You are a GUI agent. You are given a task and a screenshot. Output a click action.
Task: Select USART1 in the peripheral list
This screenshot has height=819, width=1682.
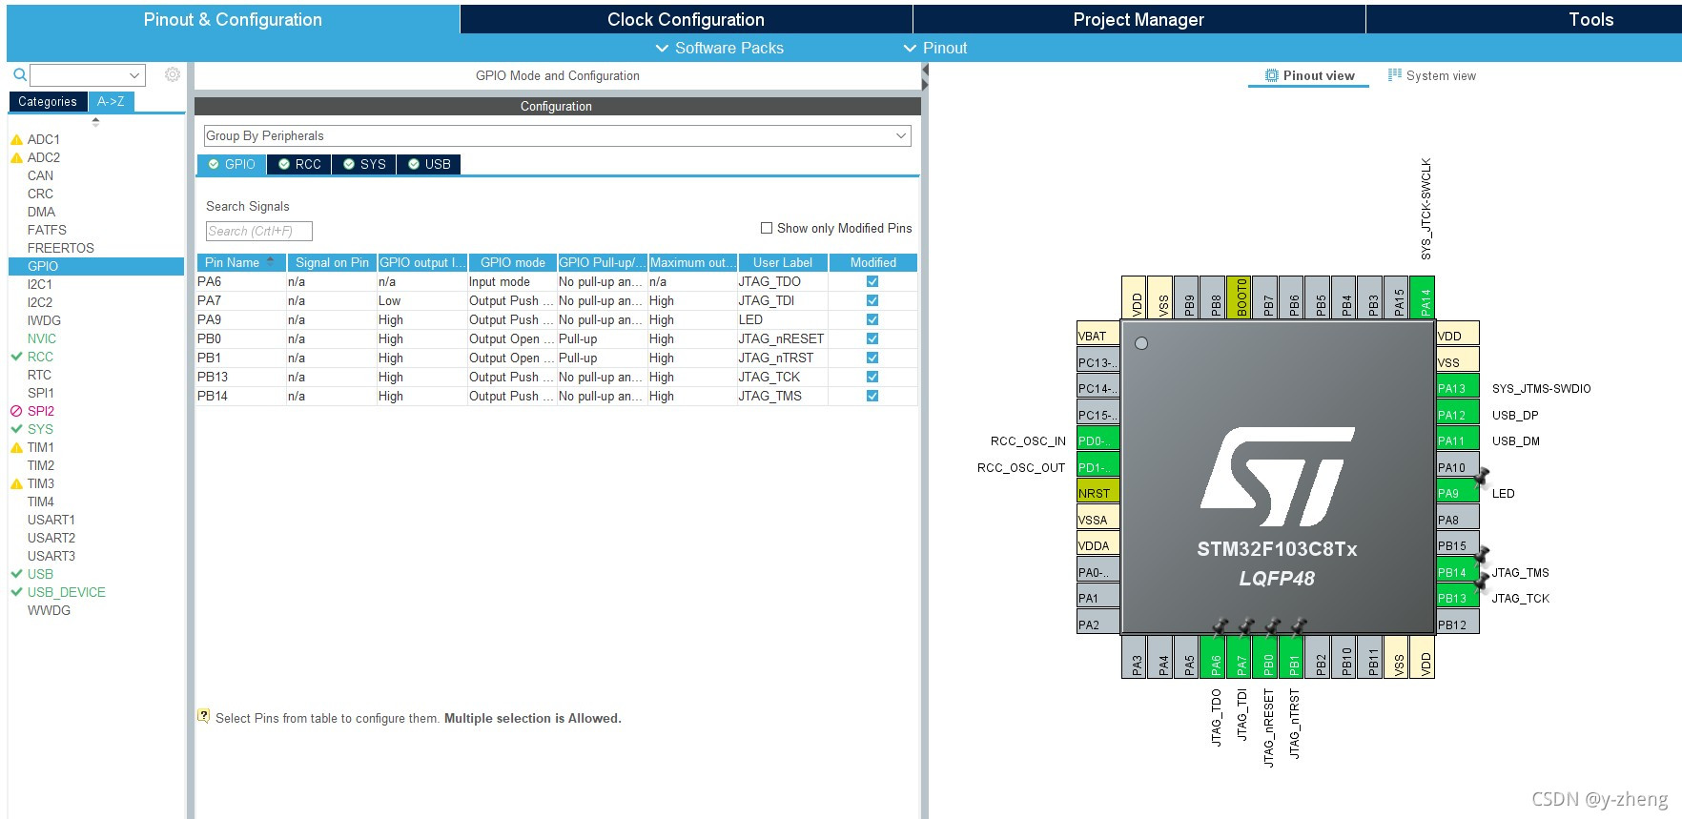51,520
